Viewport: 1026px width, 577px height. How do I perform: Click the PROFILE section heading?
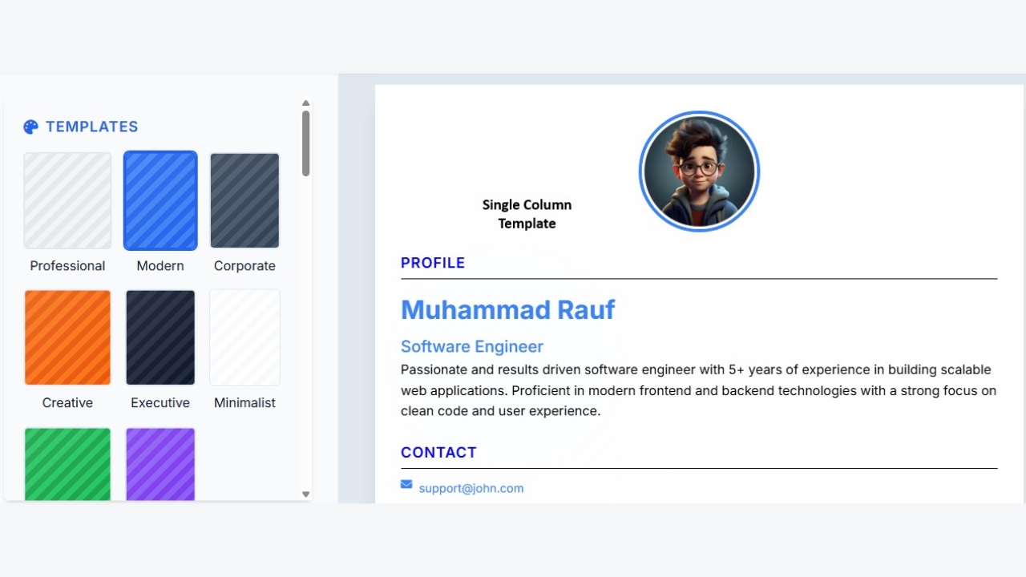pyautogui.click(x=433, y=263)
